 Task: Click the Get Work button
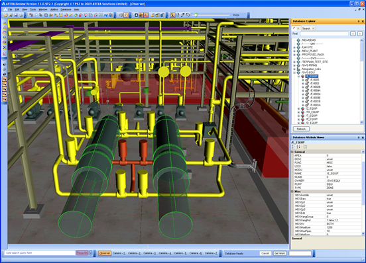280,253
